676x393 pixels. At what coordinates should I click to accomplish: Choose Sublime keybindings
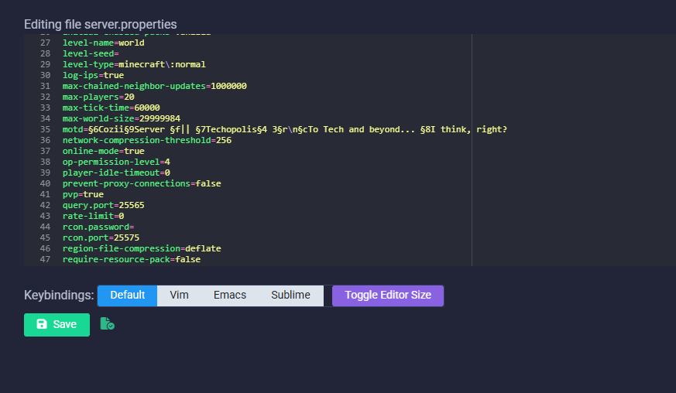click(x=290, y=296)
